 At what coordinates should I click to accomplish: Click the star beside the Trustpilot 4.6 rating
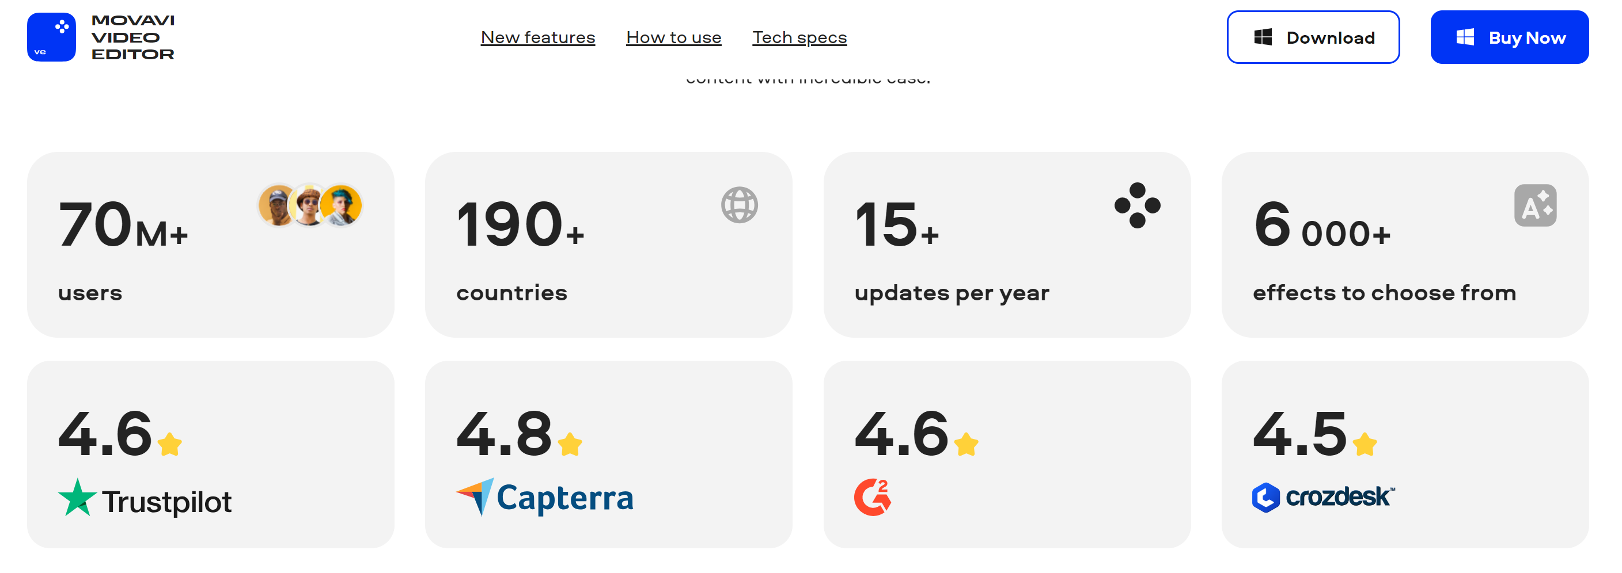(170, 444)
